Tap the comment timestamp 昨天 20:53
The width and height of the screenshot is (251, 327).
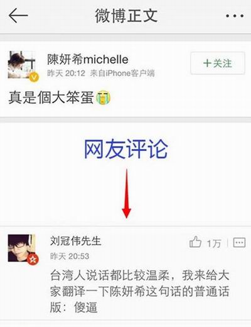70,256
